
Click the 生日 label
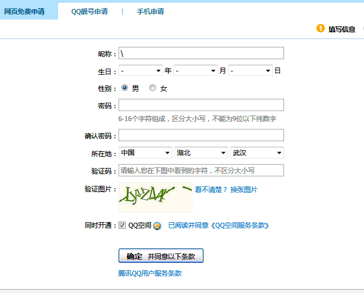107,72
